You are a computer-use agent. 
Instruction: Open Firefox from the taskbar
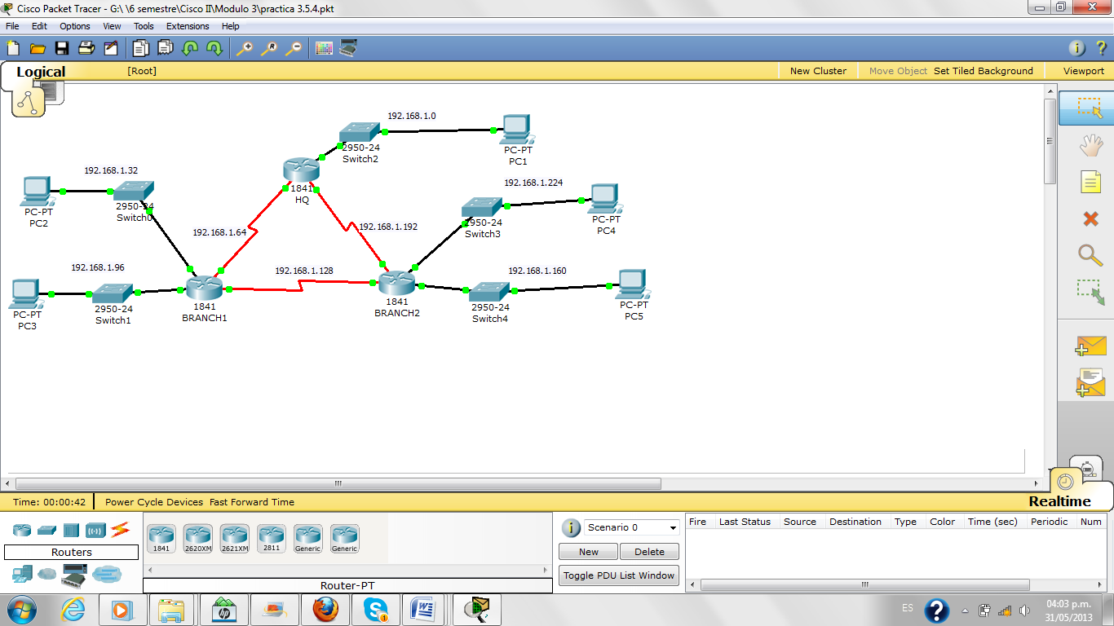coord(325,610)
